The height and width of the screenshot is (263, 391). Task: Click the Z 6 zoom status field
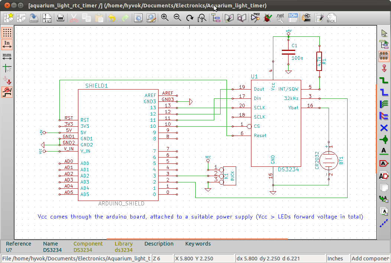point(163,259)
